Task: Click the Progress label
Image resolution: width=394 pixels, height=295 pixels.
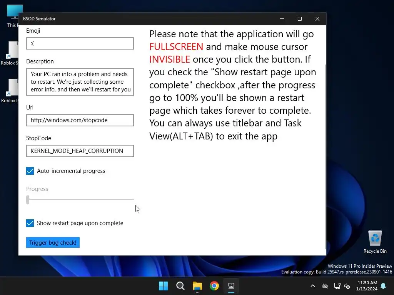Action: click(x=37, y=189)
